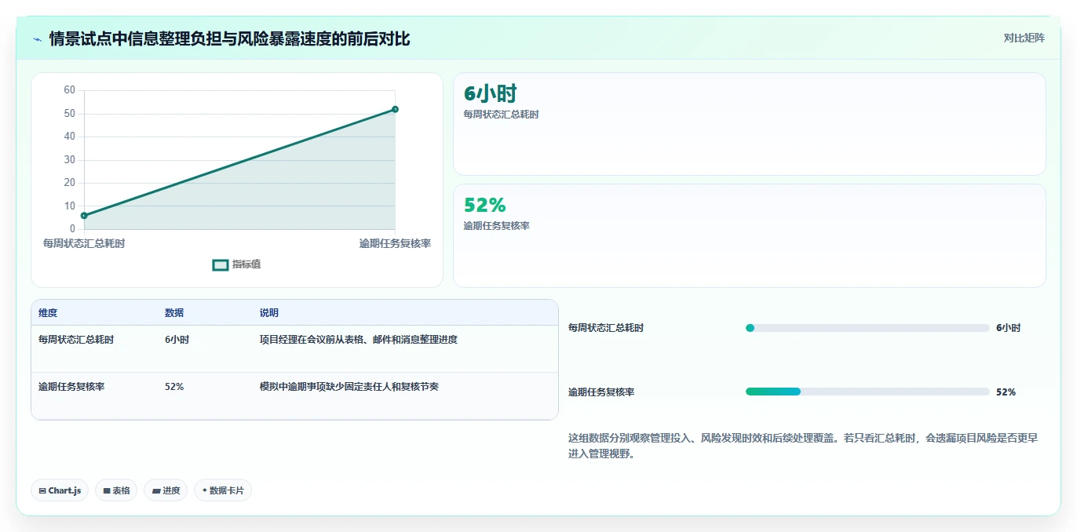This screenshot has width=1077, height=532.
Task: Click the 6小时 card value
Action: (x=491, y=93)
